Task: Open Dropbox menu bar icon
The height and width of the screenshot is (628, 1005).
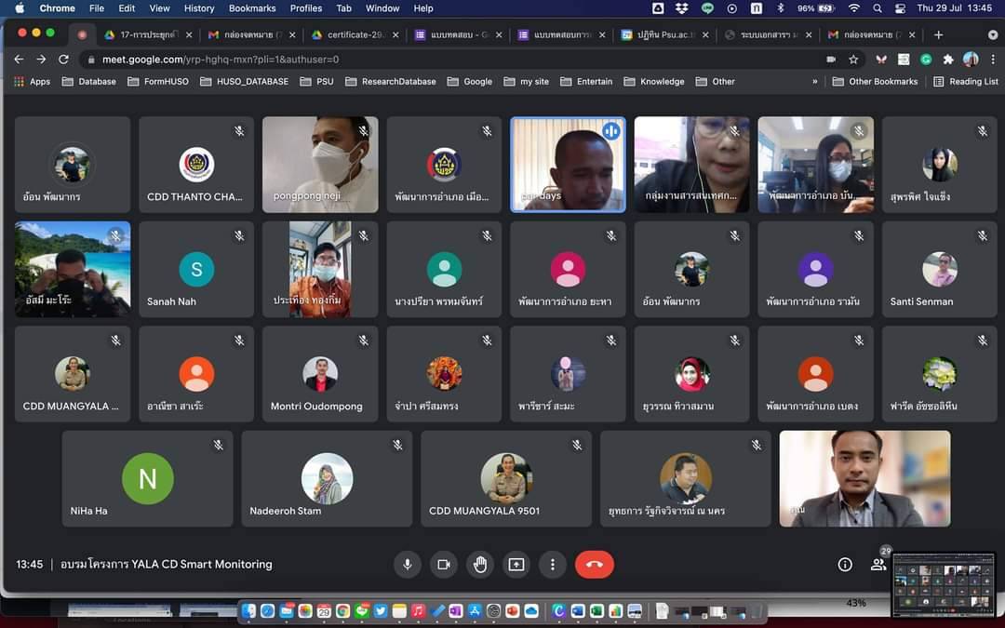Action: pyautogui.click(x=682, y=8)
